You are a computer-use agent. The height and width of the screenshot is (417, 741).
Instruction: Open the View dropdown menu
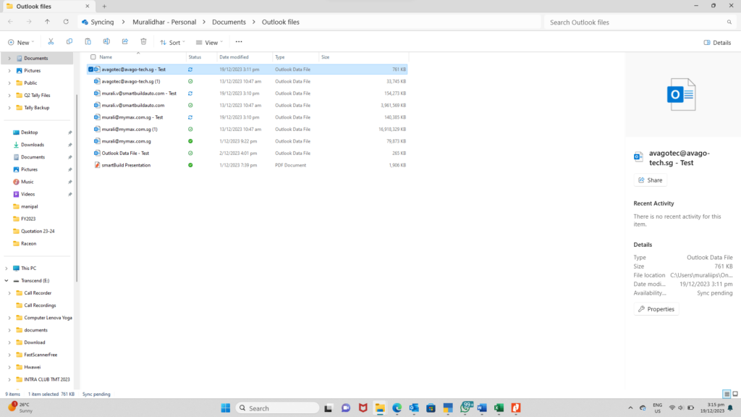[x=208, y=42]
